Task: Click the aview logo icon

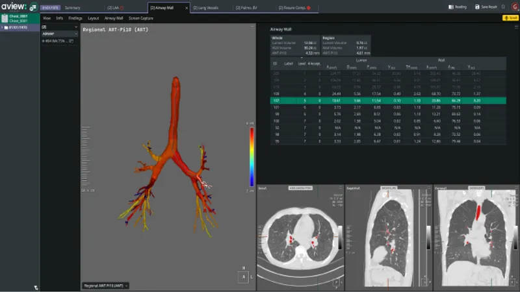Action: click(x=13, y=7)
